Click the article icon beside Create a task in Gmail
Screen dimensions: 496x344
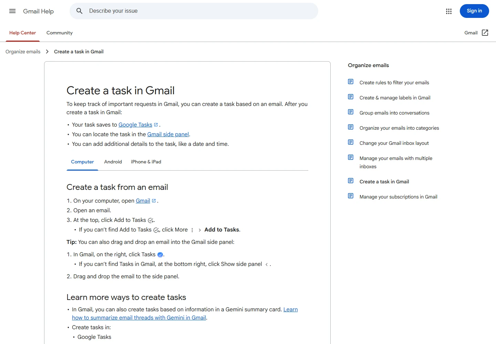click(x=351, y=181)
